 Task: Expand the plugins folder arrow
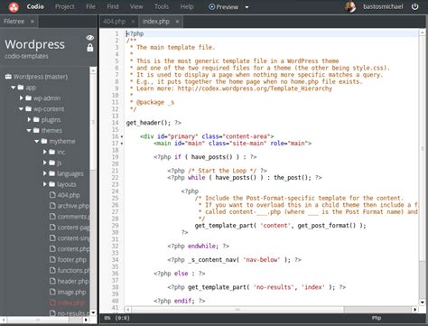coord(29,120)
